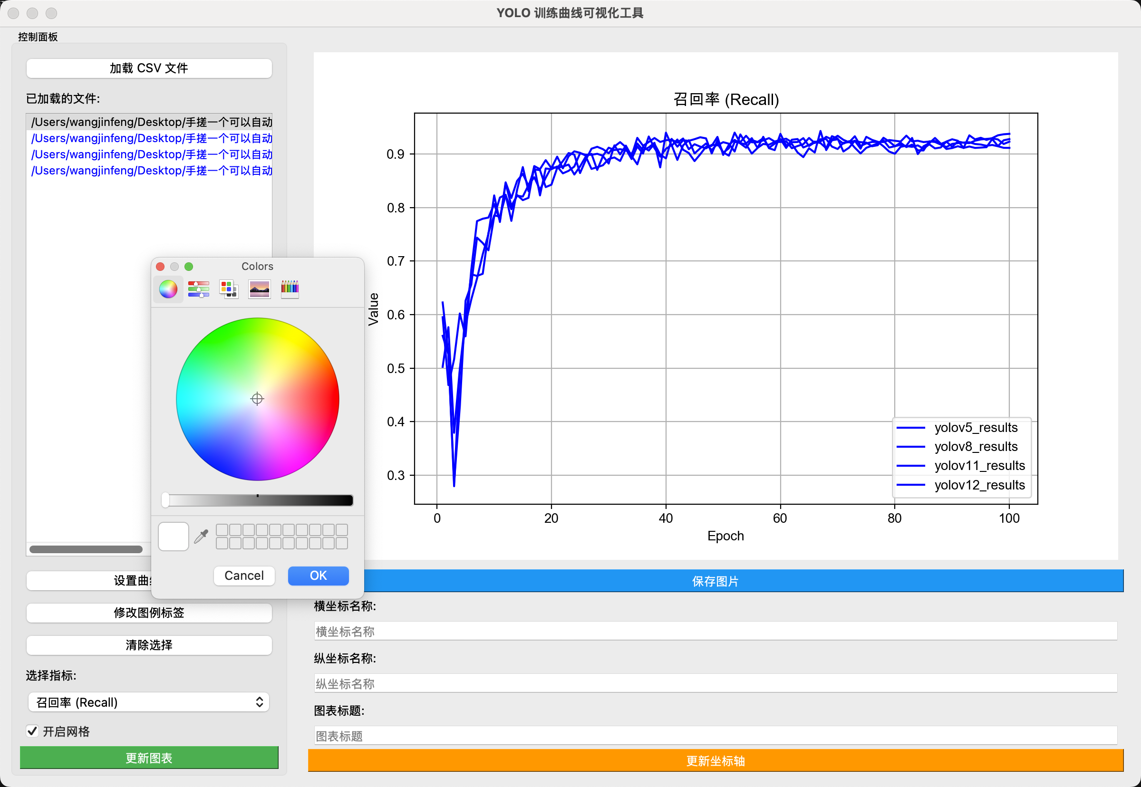Close the Colors dialog window
This screenshot has height=787, width=1141.
pyautogui.click(x=160, y=266)
